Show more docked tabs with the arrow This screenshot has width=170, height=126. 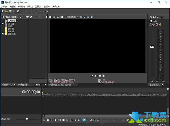[45, 85]
